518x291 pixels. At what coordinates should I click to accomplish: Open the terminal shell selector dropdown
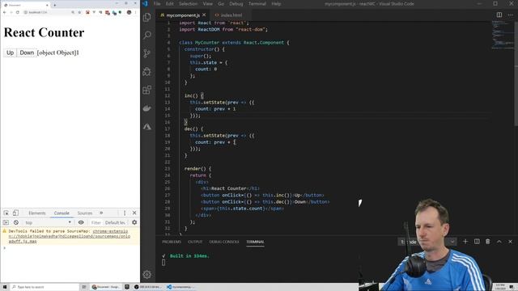pyautogui.click(x=428, y=242)
